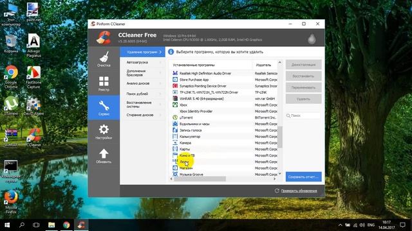
Task: Open the Очистка cleaner section
Action: coord(104,59)
